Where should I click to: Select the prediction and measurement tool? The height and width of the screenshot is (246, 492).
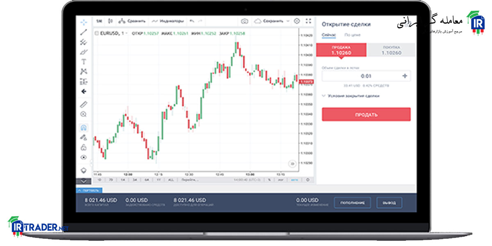[84, 81]
